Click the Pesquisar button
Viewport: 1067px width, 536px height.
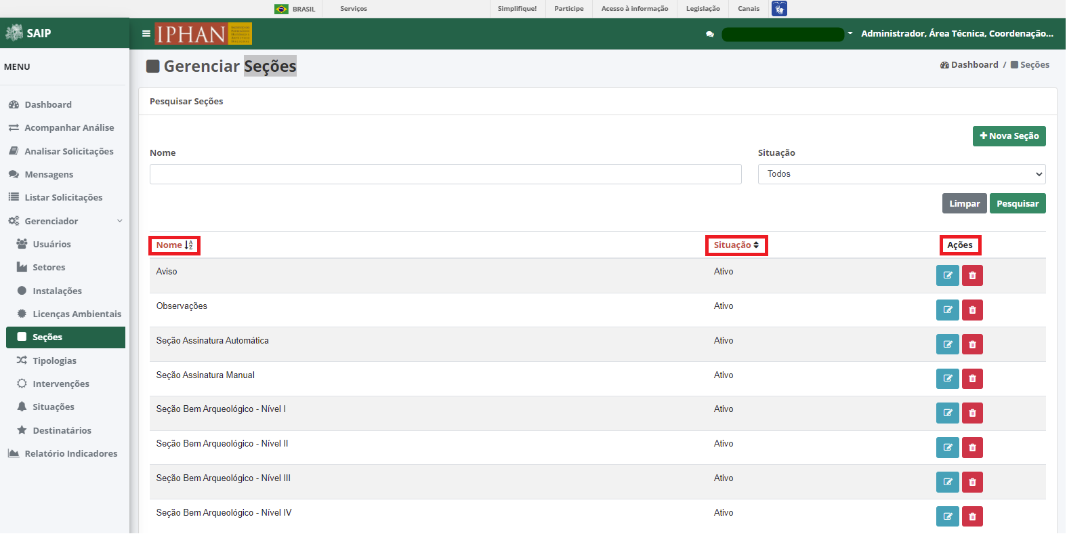(1018, 203)
